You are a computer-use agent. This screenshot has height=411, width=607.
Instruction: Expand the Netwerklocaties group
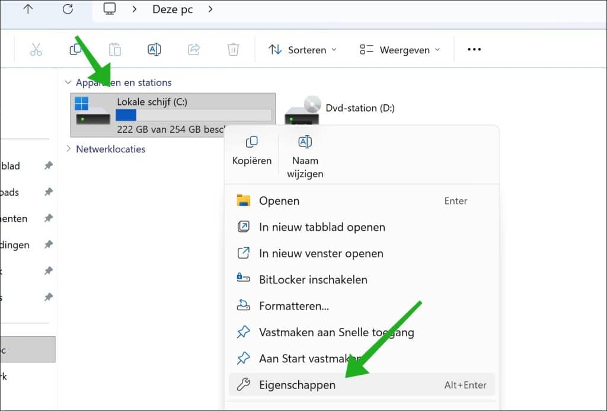(68, 149)
